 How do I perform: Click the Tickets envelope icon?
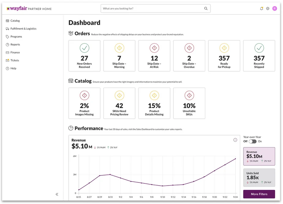pos(7,61)
